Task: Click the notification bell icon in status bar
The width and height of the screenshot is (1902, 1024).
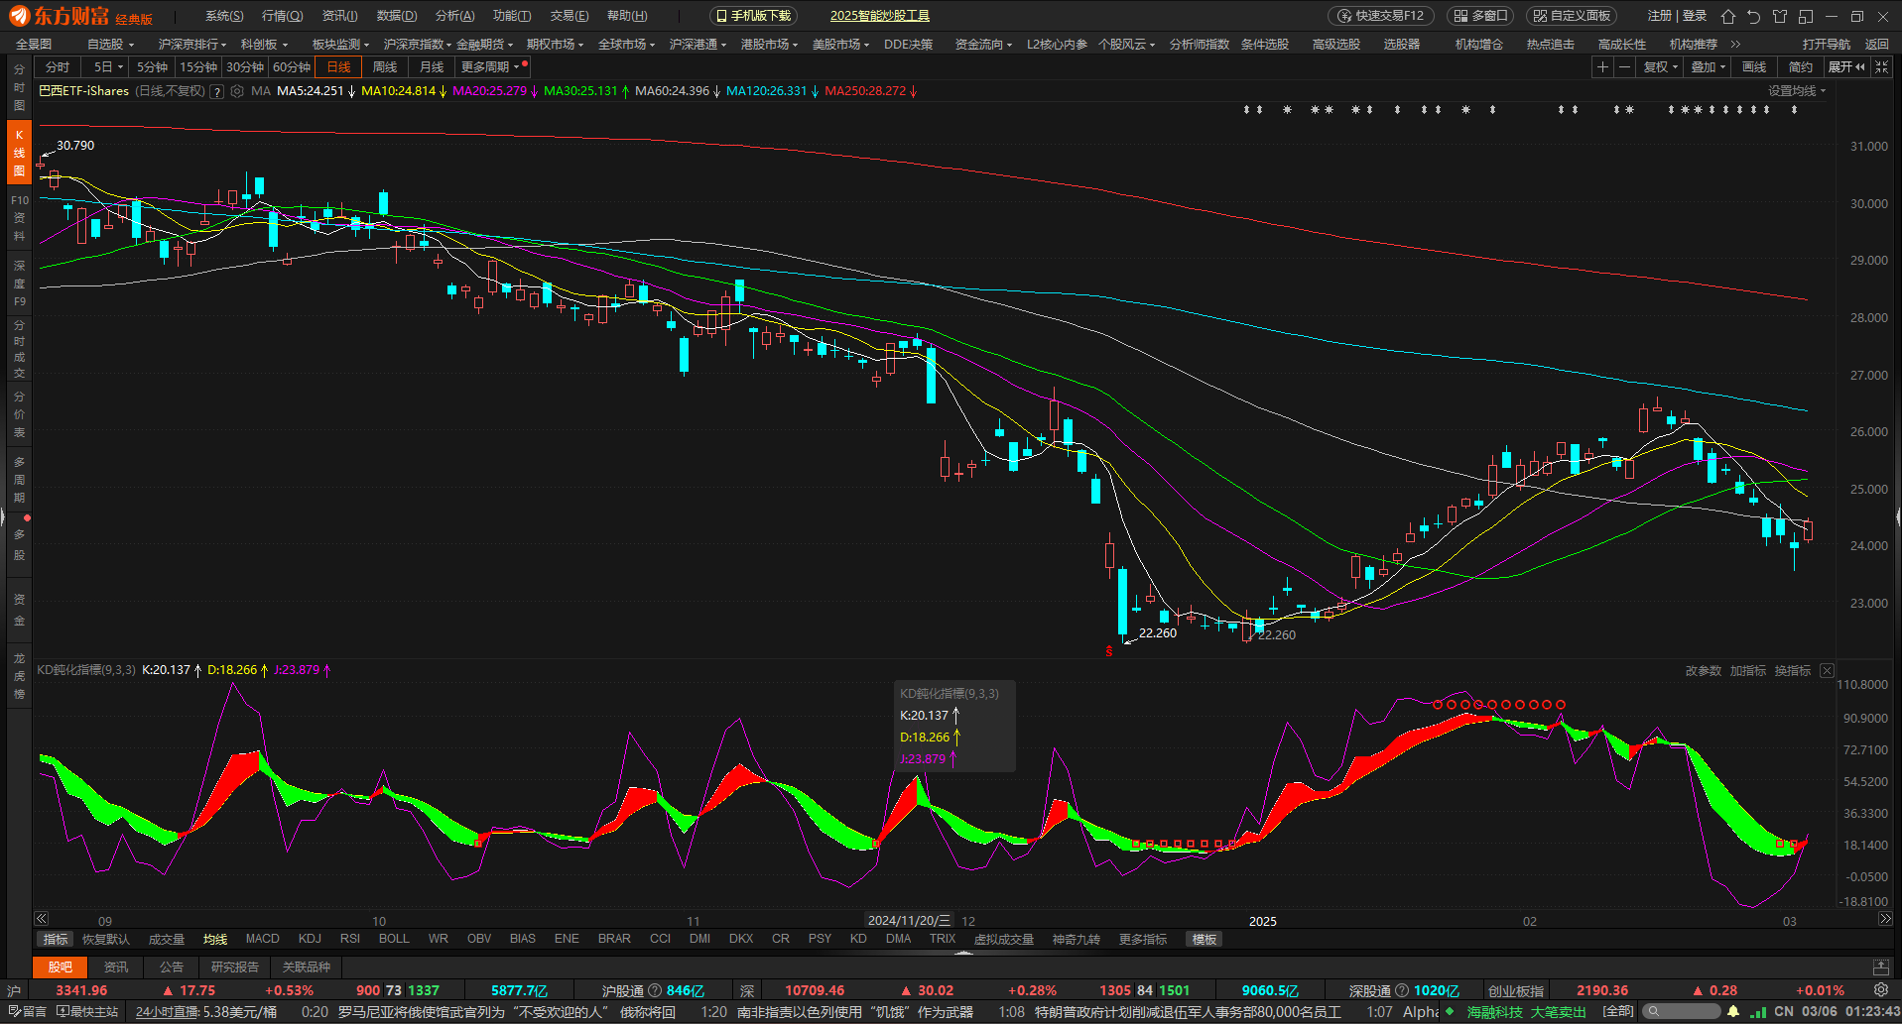Action: pyautogui.click(x=1733, y=1012)
